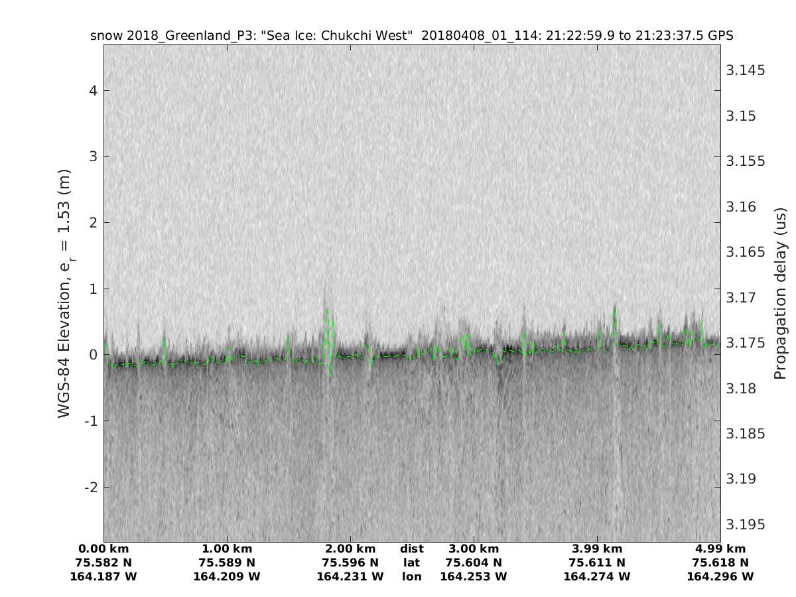This screenshot has width=796, height=597.
Task: Click the 3.99 km distance tick label
Action: coord(597,549)
